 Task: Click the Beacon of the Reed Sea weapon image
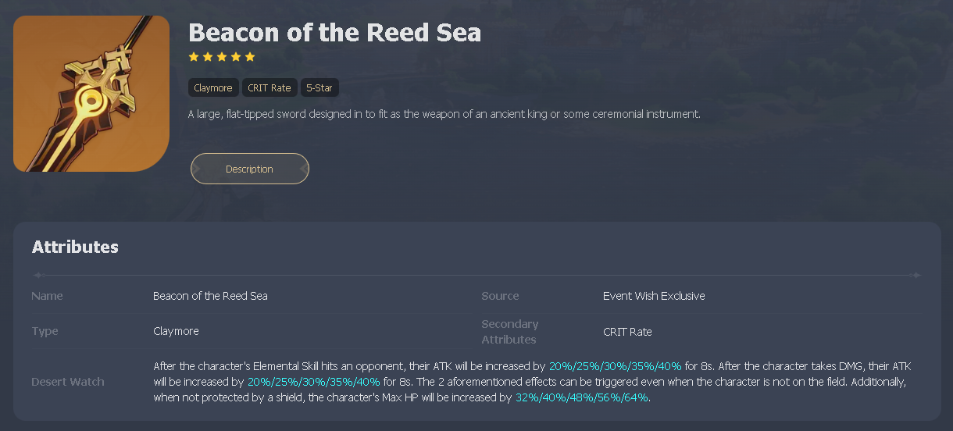pyautogui.click(x=91, y=94)
